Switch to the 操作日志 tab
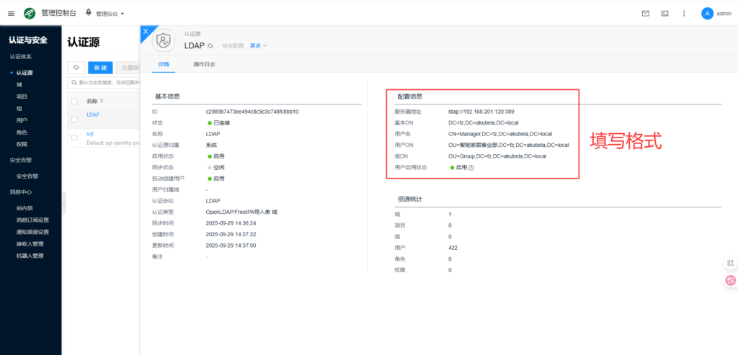 [x=204, y=64]
